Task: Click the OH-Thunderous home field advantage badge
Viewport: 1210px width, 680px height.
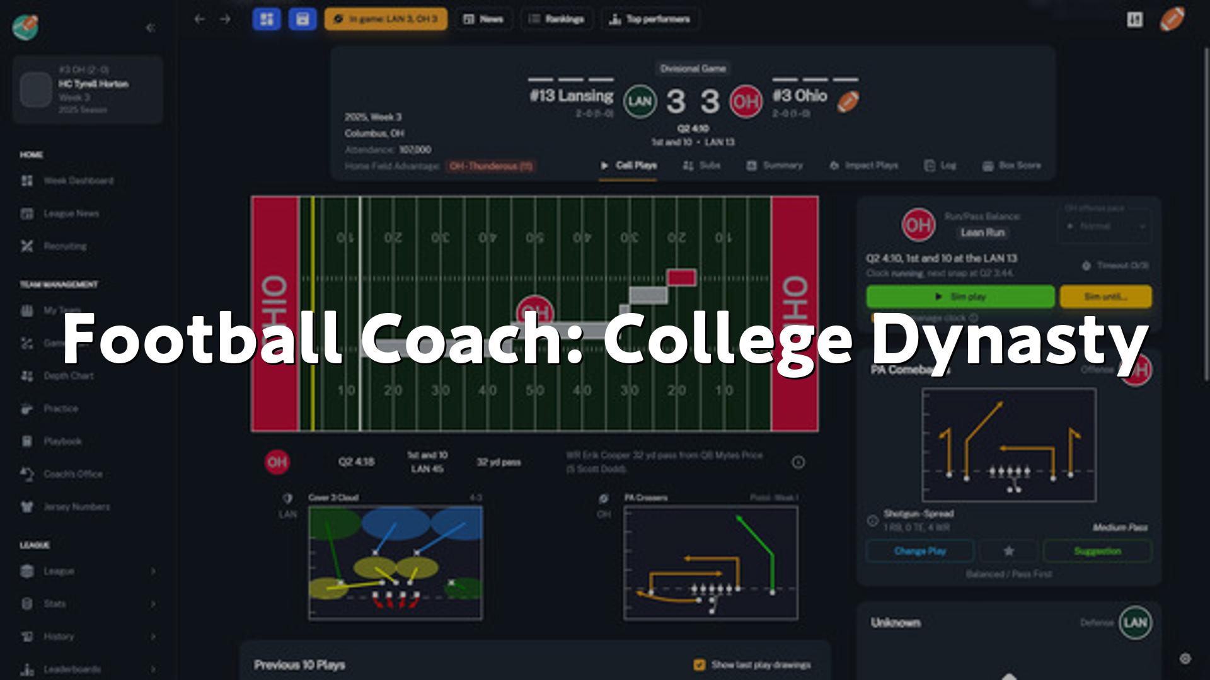Action: 491,166
